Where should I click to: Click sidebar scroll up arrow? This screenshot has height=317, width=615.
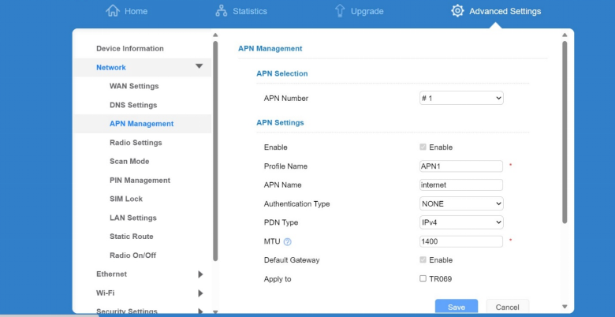(x=215, y=35)
